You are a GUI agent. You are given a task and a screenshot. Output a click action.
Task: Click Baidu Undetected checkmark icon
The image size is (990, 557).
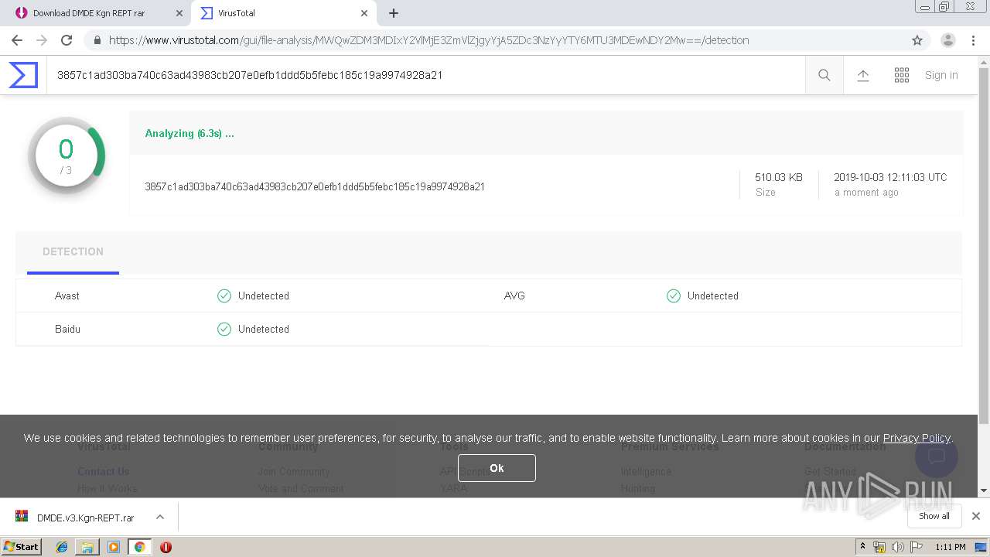[x=224, y=329]
